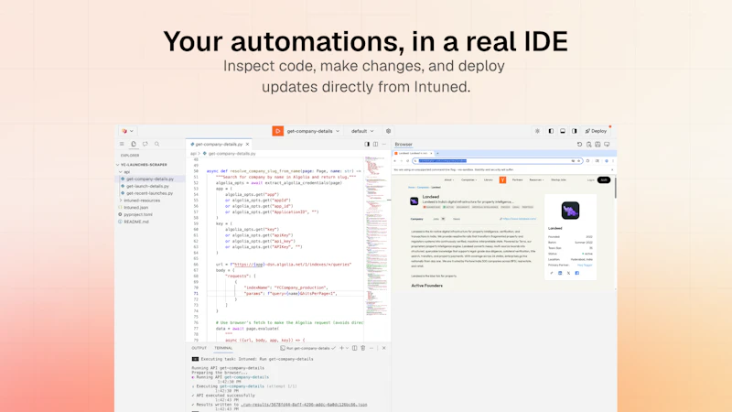The height and width of the screenshot is (412, 732).
Task: Open the hamburger menu in sidebar
Action: [x=122, y=144]
